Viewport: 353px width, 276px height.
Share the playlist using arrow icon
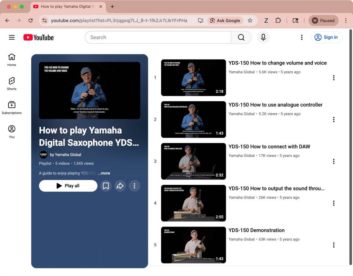(120, 186)
